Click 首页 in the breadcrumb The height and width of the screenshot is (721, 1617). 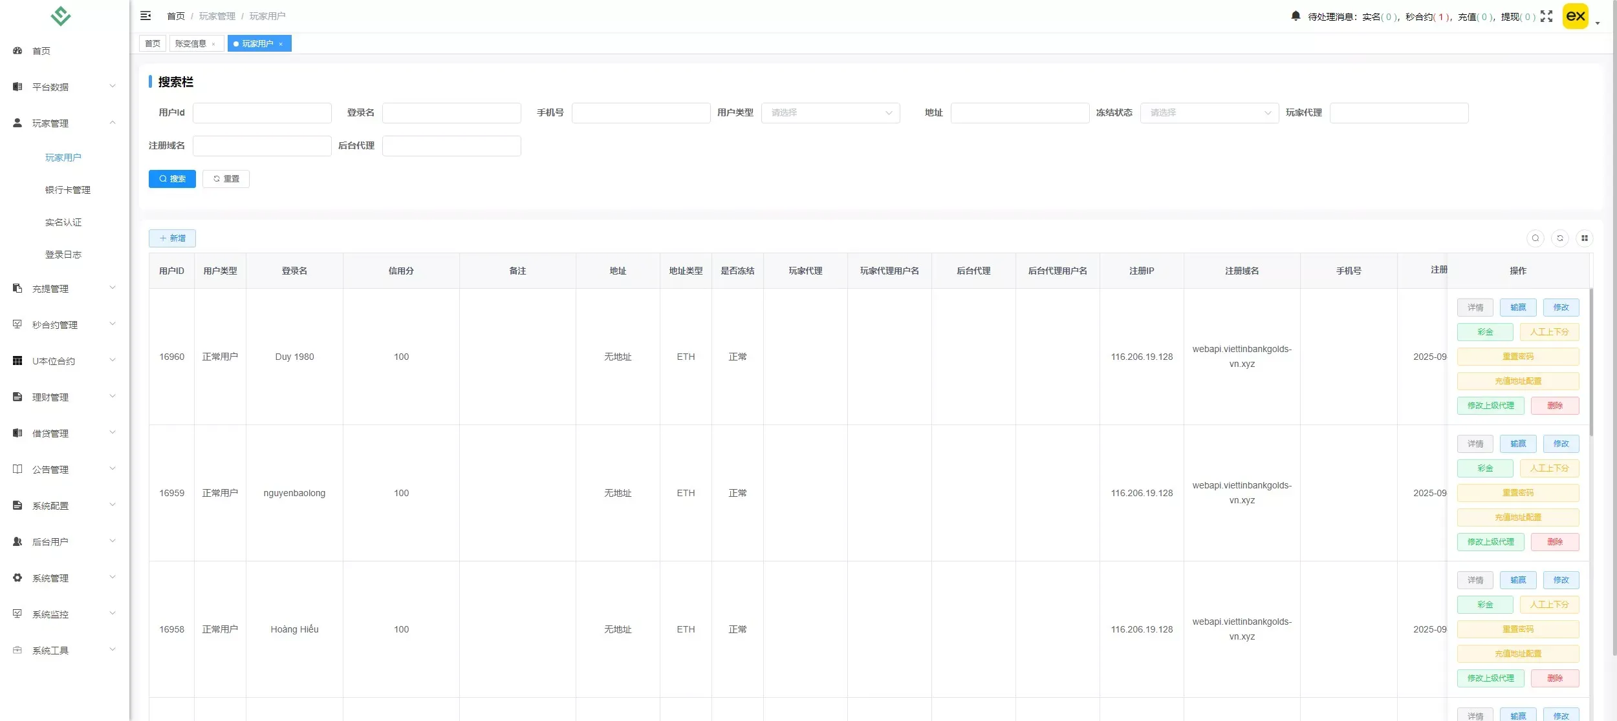[176, 16]
